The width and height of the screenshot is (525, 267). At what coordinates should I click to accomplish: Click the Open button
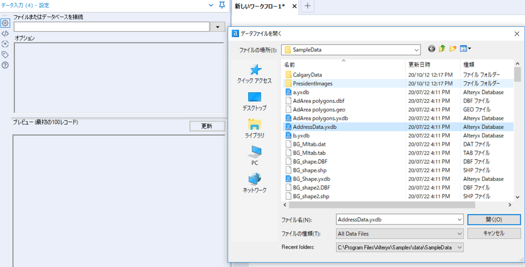pyautogui.click(x=494, y=220)
